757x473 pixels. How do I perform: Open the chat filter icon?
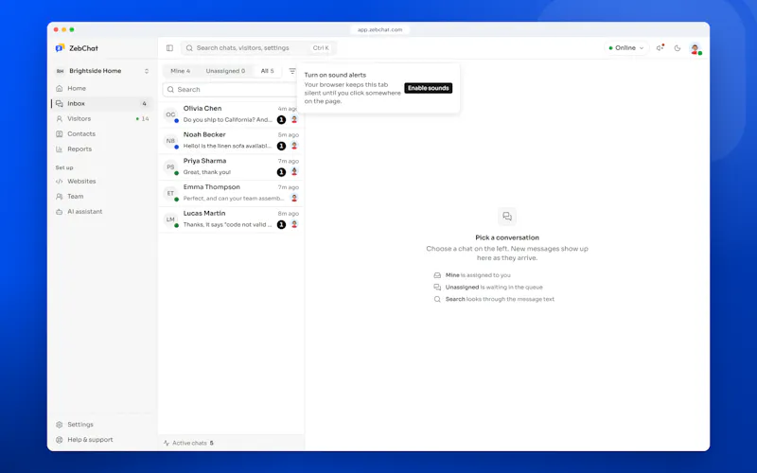[292, 71]
